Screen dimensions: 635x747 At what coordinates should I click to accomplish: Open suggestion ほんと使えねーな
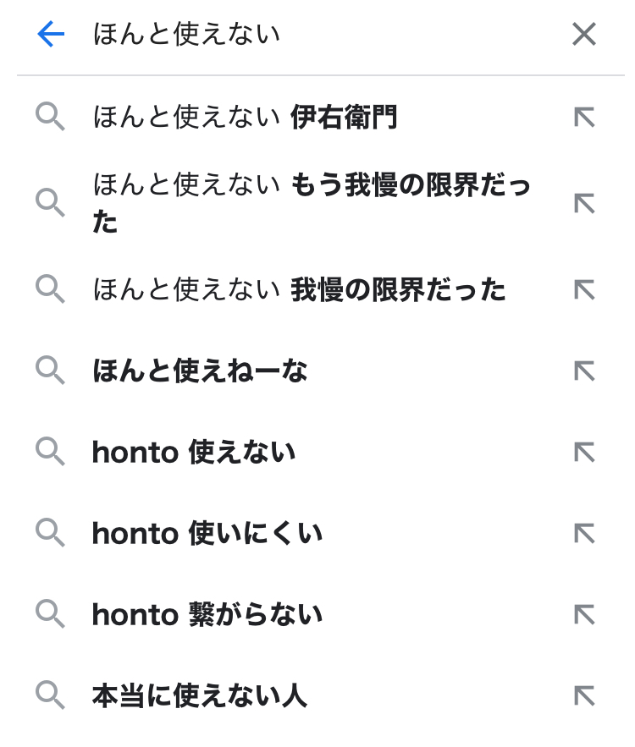[200, 371]
